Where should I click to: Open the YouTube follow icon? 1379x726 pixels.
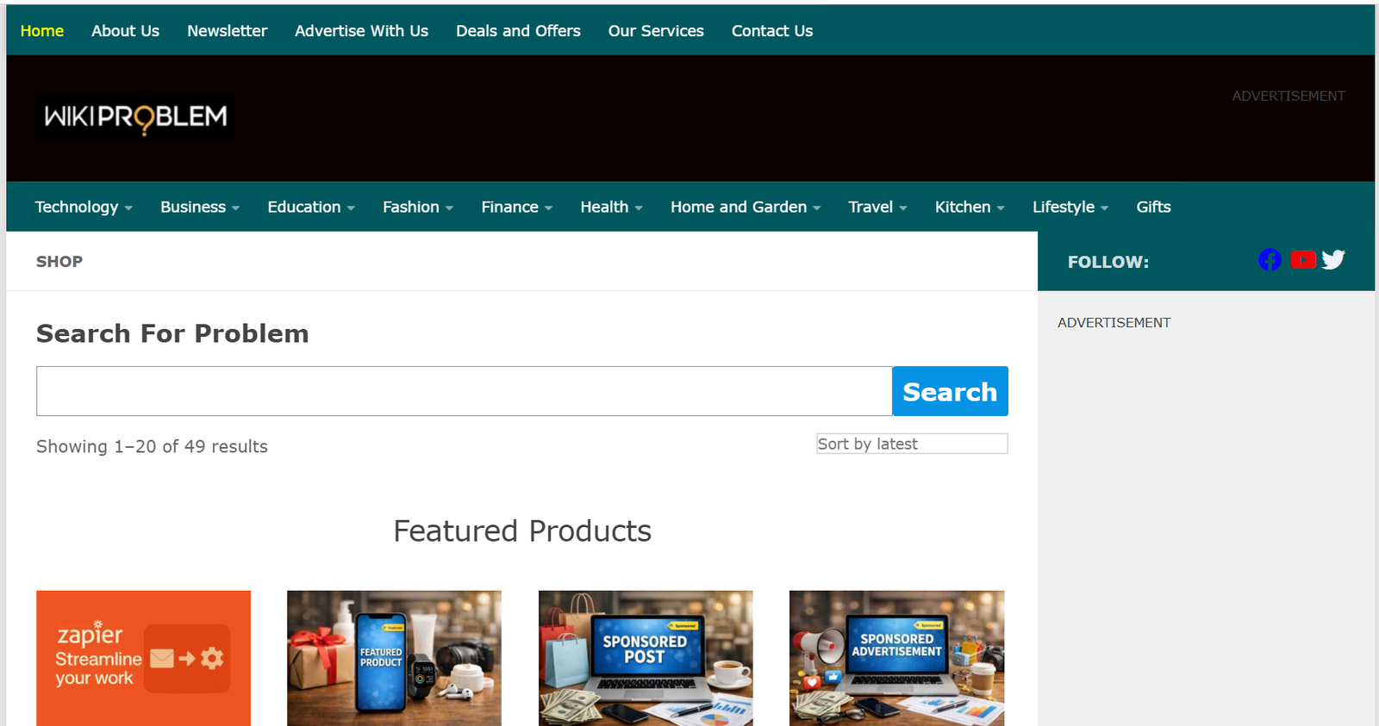[x=1302, y=260]
